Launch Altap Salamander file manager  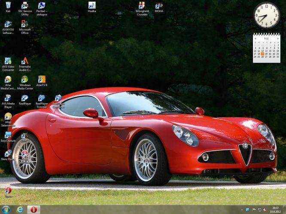coord(8,120)
